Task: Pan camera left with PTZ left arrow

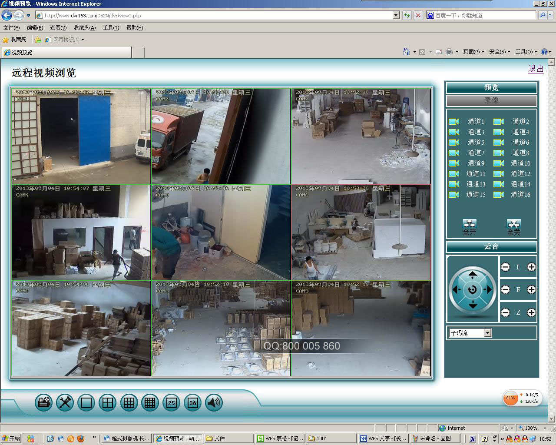Action: (456, 289)
